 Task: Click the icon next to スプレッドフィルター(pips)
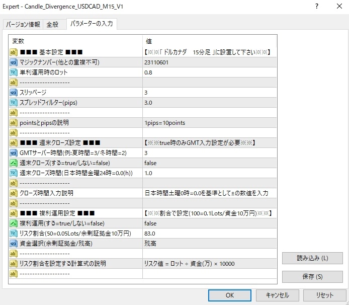click(14, 103)
